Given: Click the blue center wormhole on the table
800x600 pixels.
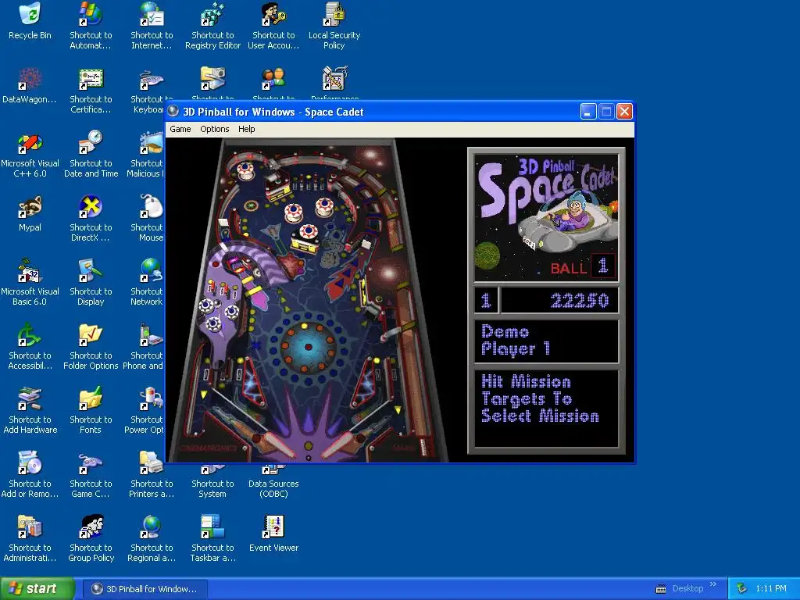Looking at the screenshot, I should (x=308, y=347).
